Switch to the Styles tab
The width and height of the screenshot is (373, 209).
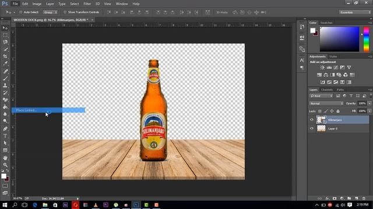333,57
